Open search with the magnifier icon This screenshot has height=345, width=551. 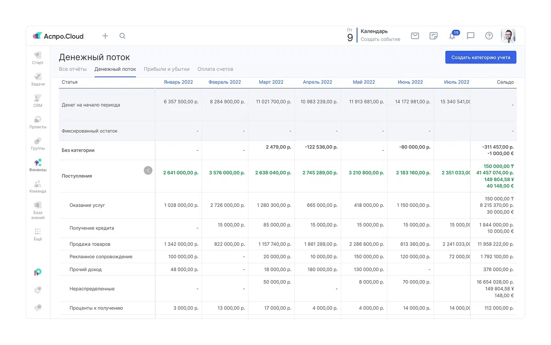[x=123, y=36]
